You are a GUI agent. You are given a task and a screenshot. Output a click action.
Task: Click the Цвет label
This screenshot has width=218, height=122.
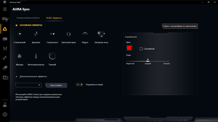[x=128, y=42]
